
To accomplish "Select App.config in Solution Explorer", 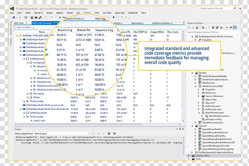I will [x=211, y=99].
